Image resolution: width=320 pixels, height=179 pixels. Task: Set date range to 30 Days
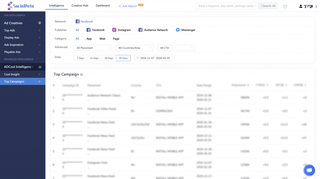(109, 58)
